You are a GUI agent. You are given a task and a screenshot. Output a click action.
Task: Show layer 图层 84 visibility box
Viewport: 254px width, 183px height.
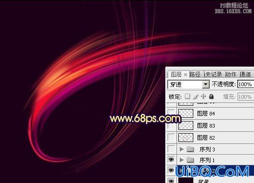coord(171,114)
